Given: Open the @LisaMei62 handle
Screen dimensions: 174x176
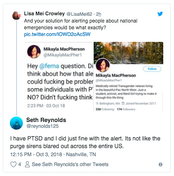Looking at the screenshot, I should coord(79,14).
